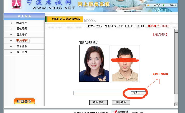Click the 照片修改 button
The image size is (185, 113).
coord(98,102)
